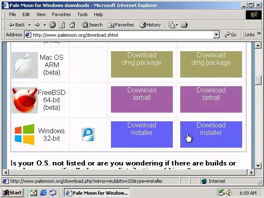This screenshot has height=198, width=264.
Task: Open the Help menu
Action: [x=99, y=14]
